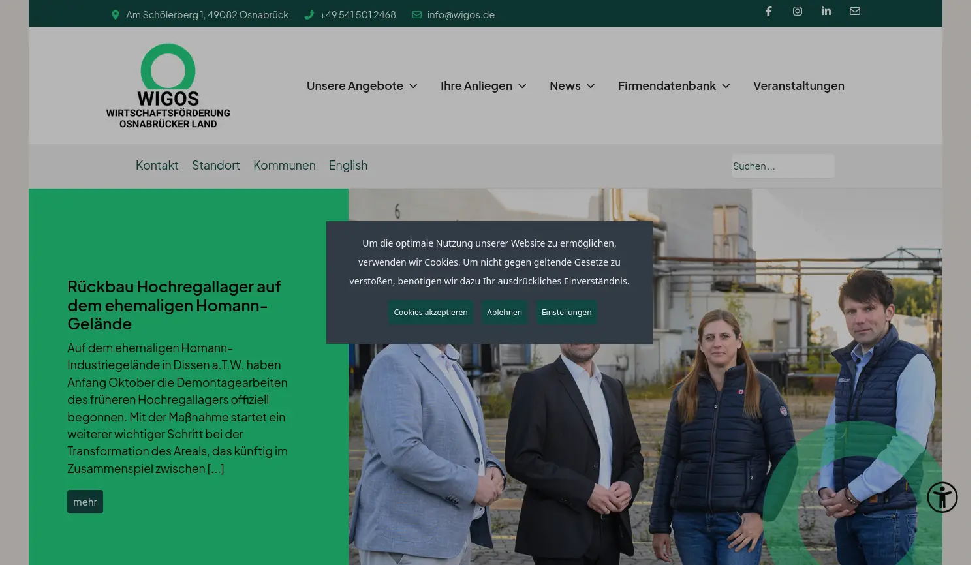Click the email envelope icon in the top bar
Screen dimensions: 979x565
pyautogui.click(x=854, y=11)
